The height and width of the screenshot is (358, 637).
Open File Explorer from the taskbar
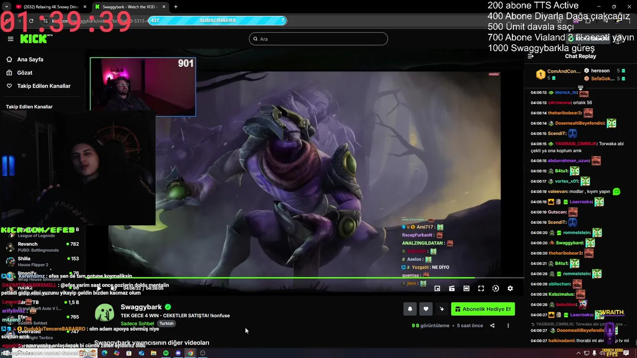click(153, 353)
